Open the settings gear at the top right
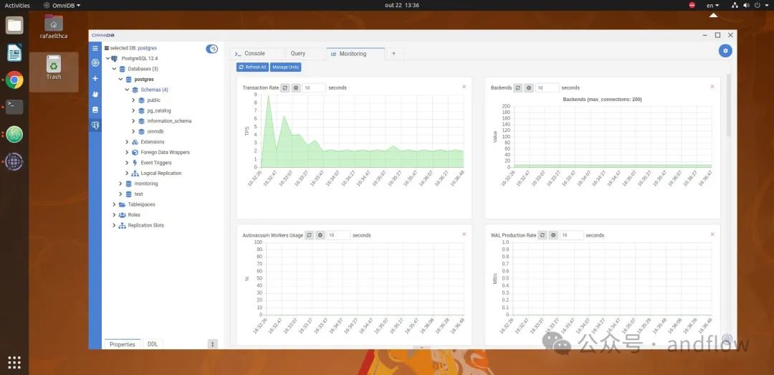 pos(725,51)
